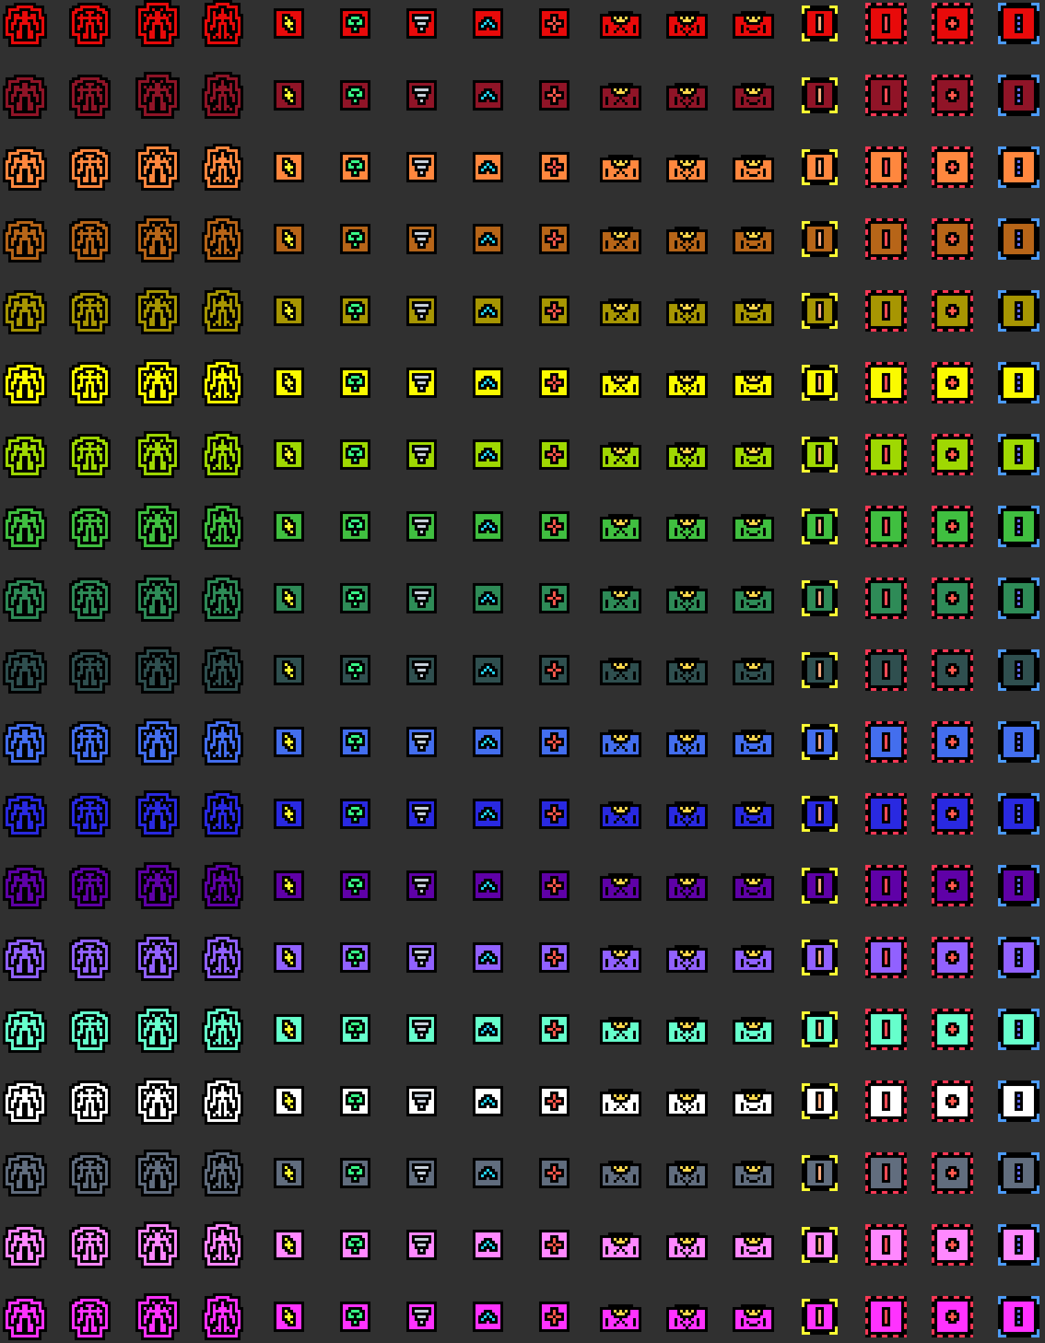This screenshot has height=1343, width=1045.
Task: Choose the red-dashed plus-dot icon on indigo tile
Action: click(x=952, y=886)
